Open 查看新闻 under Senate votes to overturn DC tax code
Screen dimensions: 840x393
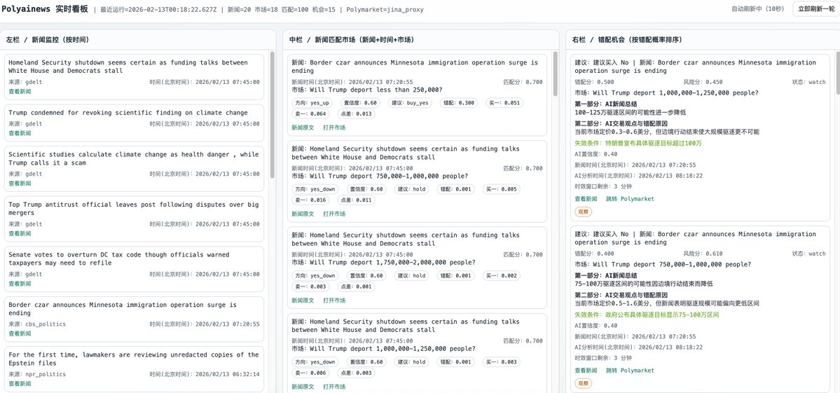(20, 284)
